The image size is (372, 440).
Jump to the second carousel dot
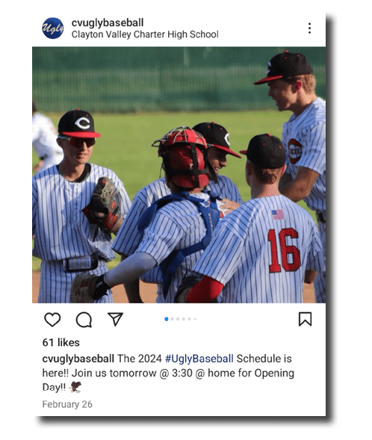(x=173, y=319)
